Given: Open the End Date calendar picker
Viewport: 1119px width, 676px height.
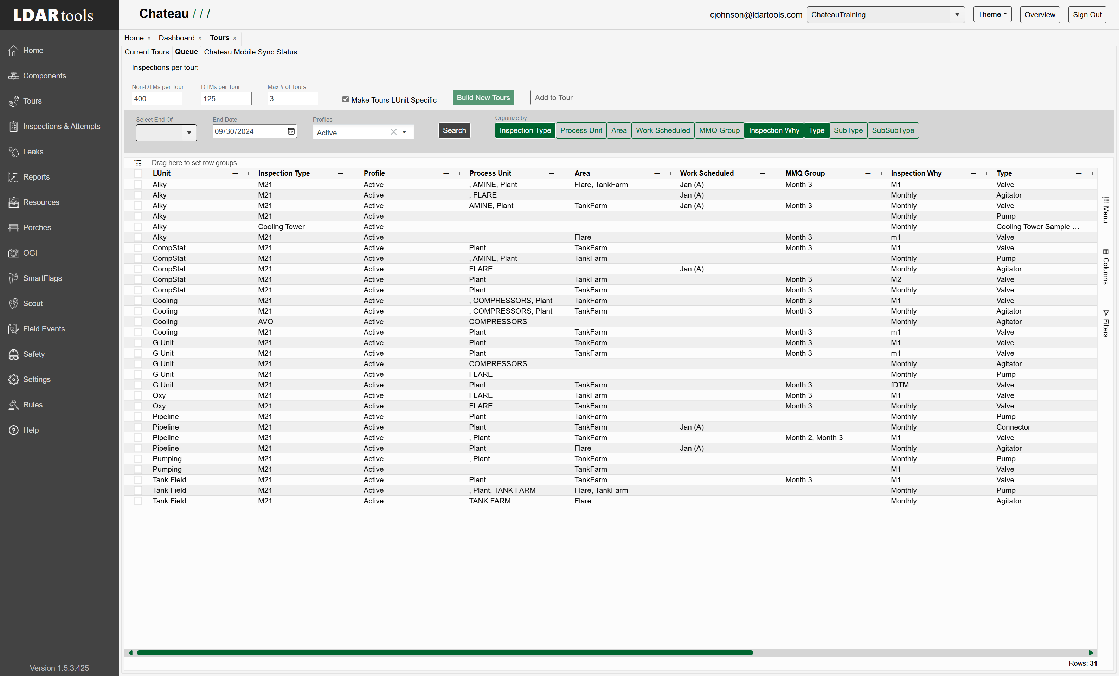Looking at the screenshot, I should 291,131.
